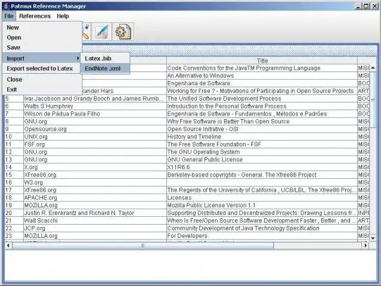Click the pen-and-paper edit toolbar icon

click(x=102, y=32)
